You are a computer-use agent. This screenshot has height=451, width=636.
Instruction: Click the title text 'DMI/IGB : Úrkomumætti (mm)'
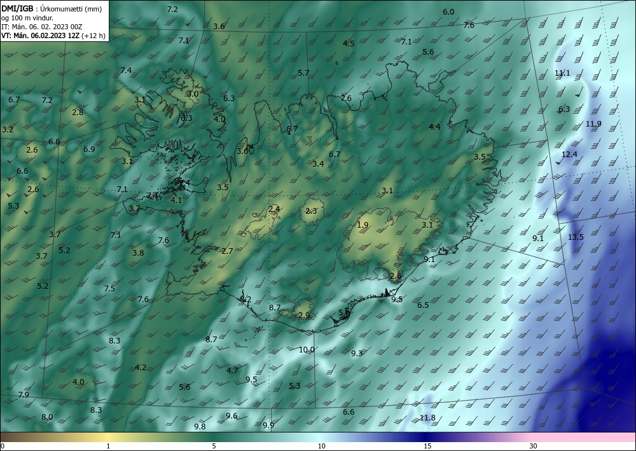pyautogui.click(x=52, y=9)
